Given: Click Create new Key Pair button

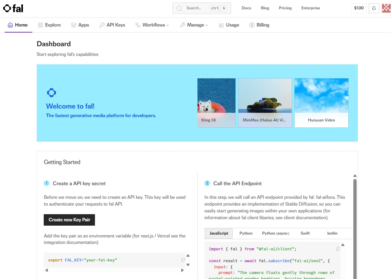Looking at the screenshot, I should click(69, 220).
